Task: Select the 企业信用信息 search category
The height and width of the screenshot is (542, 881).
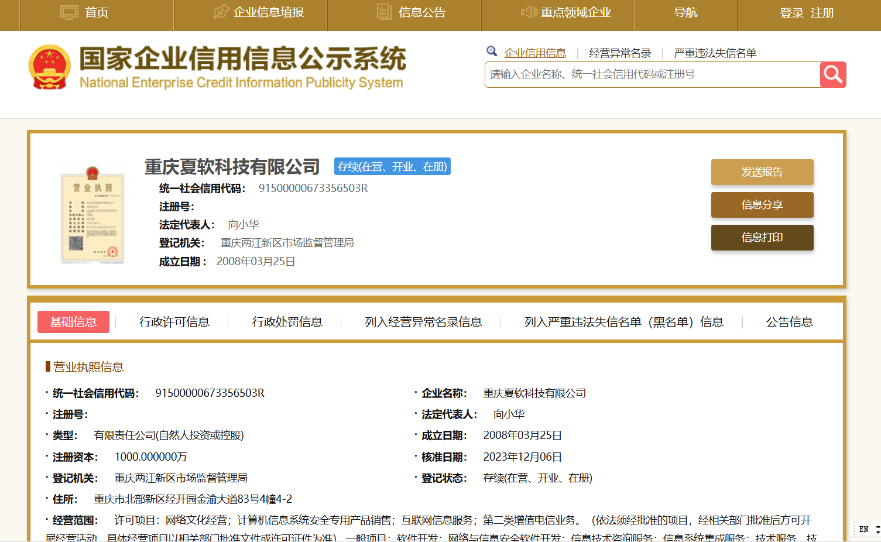Action: (x=535, y=53)
